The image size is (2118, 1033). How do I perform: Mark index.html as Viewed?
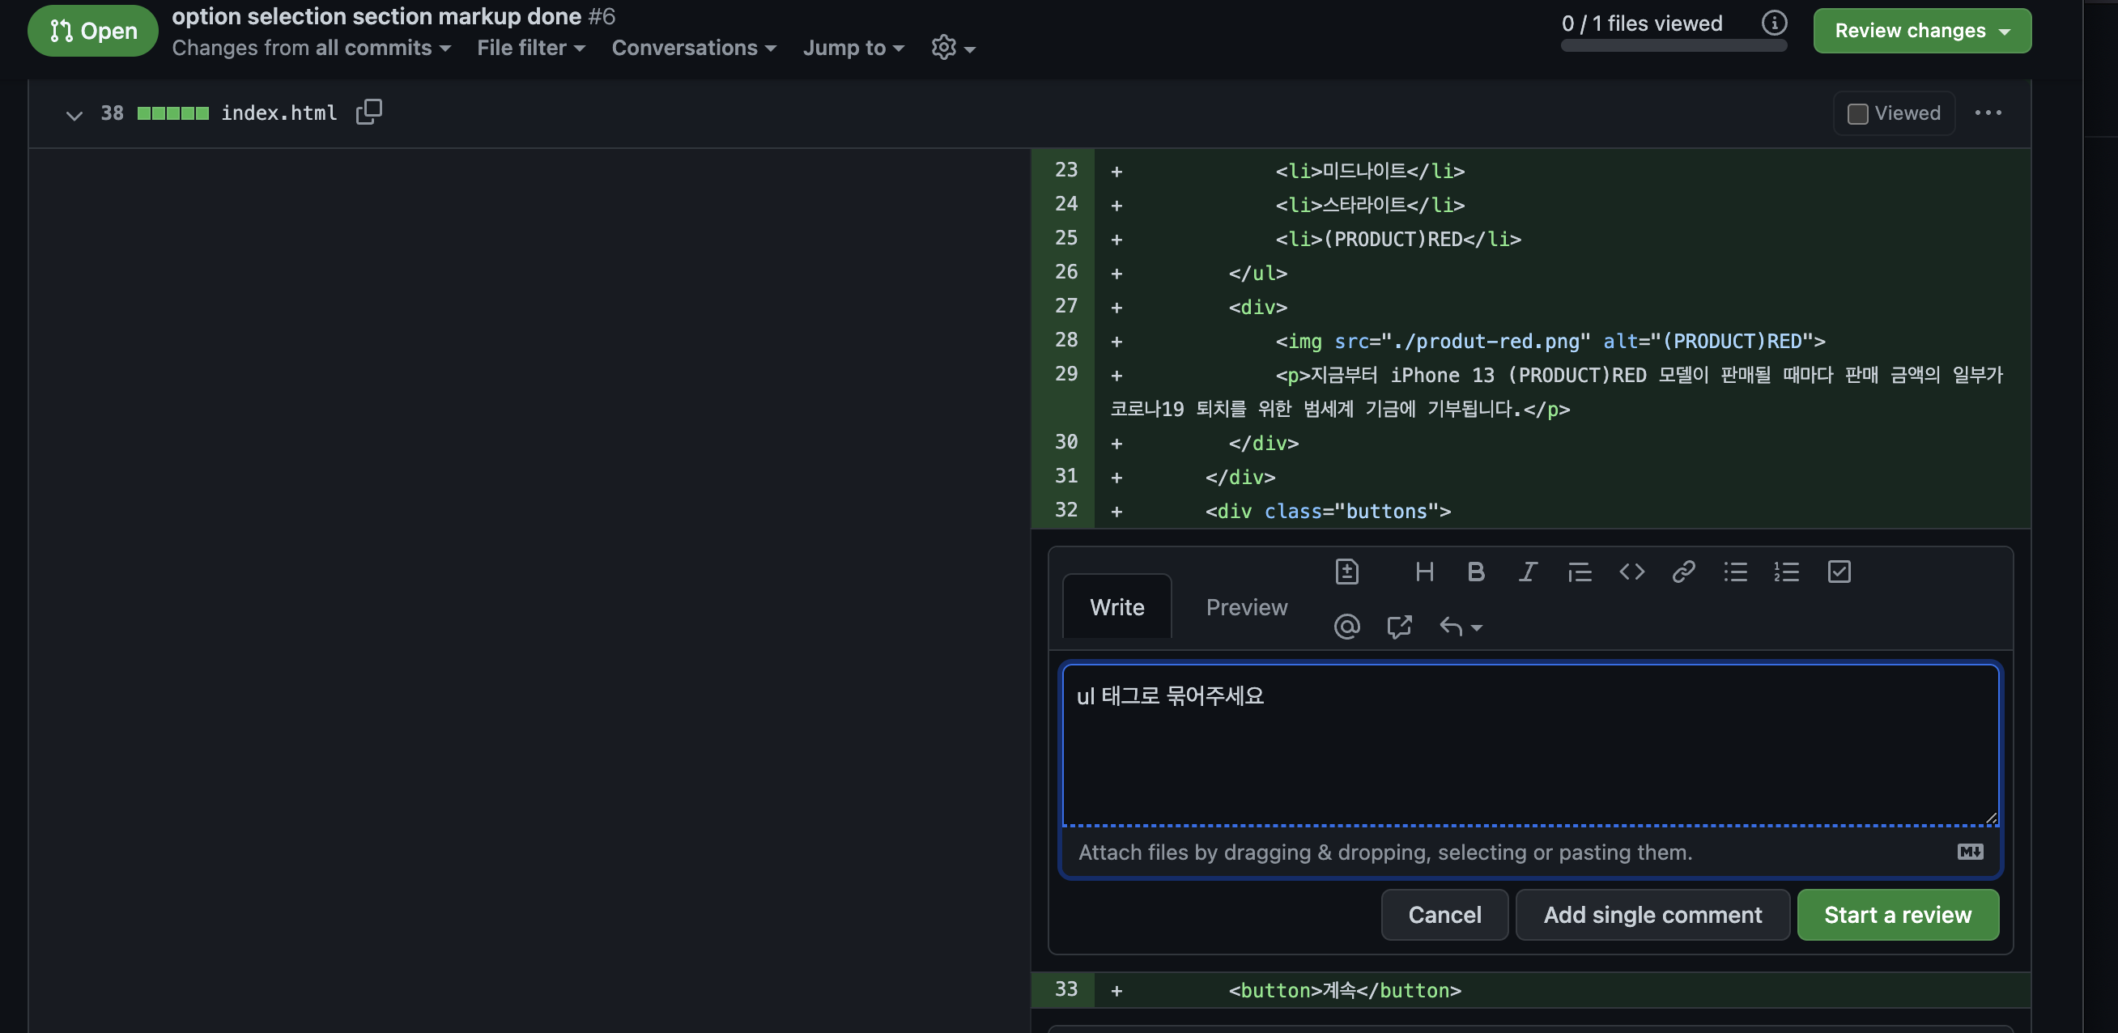coord(1857,113)
